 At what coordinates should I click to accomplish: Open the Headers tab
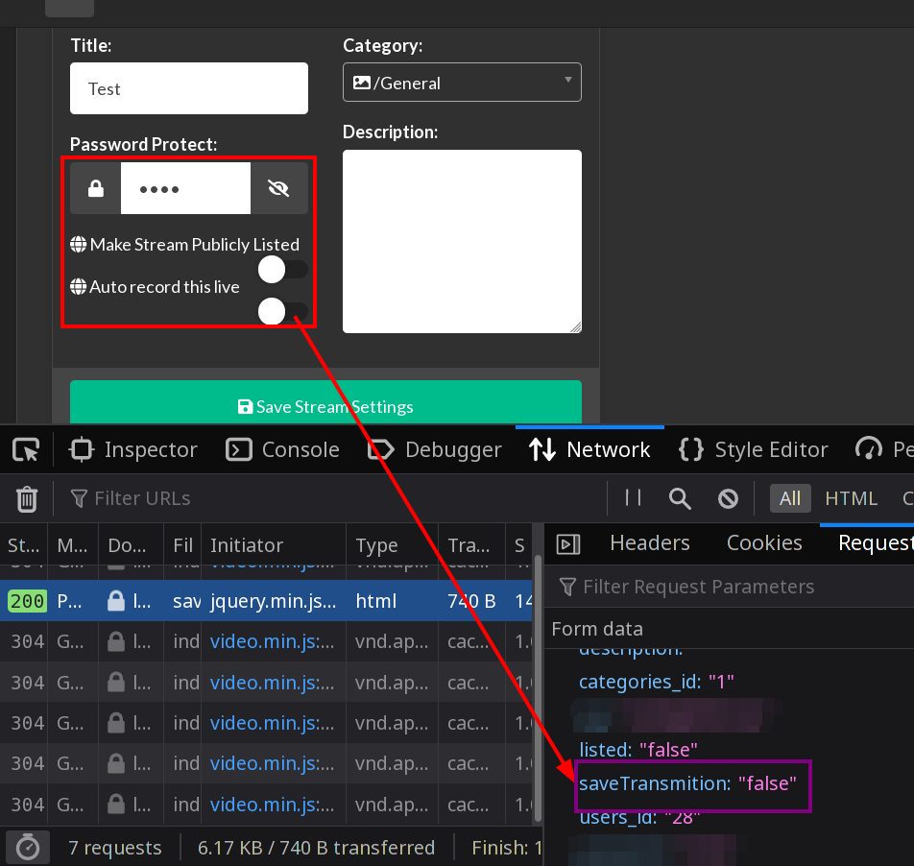(x=649, y=542)
